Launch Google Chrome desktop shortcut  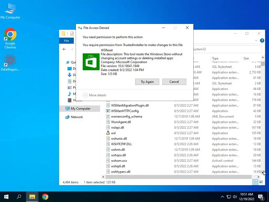10,38
